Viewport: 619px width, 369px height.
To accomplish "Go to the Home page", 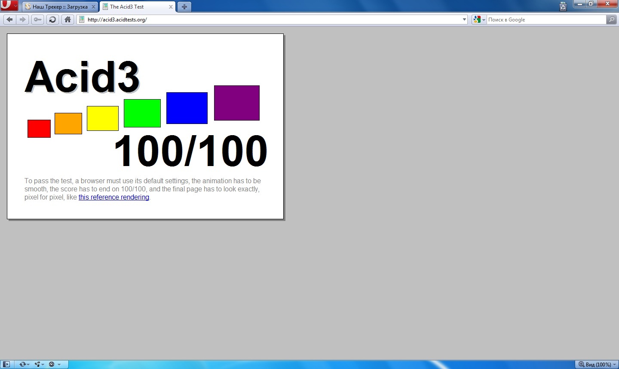I will pyautogui.click(x=67, y=19).
